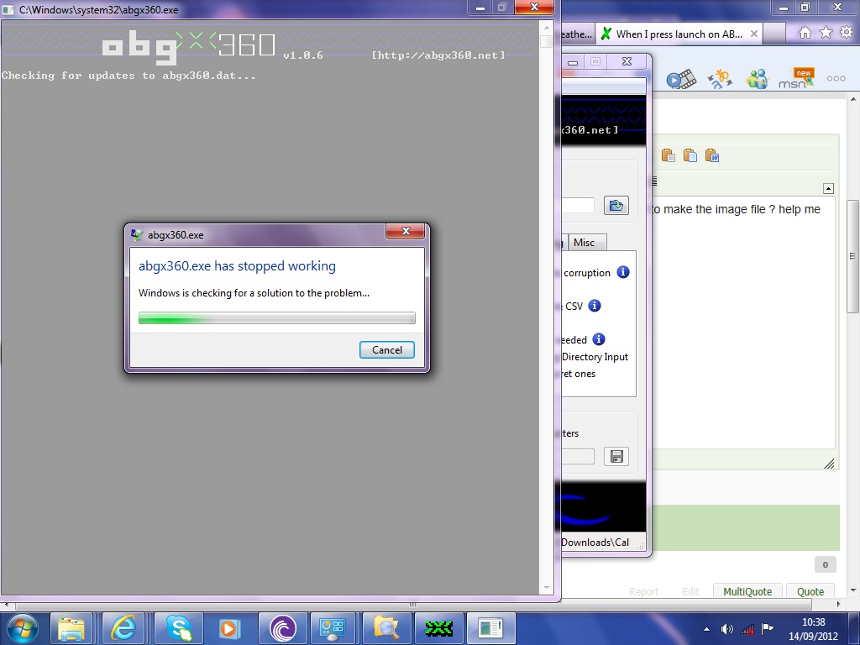This screenshot has height=645, width=860.
Task: Cancel the solution check dialog
Action: click(x=386, y=350)
